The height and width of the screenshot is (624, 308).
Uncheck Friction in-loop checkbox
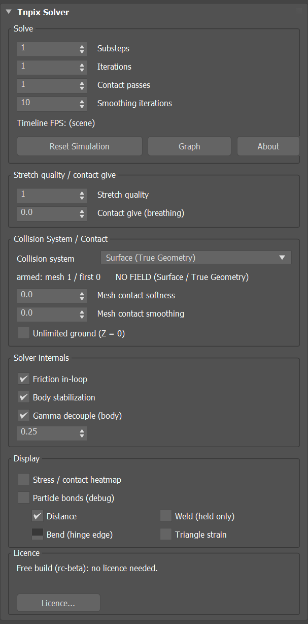pyautogui.click(x=23, y=379)
